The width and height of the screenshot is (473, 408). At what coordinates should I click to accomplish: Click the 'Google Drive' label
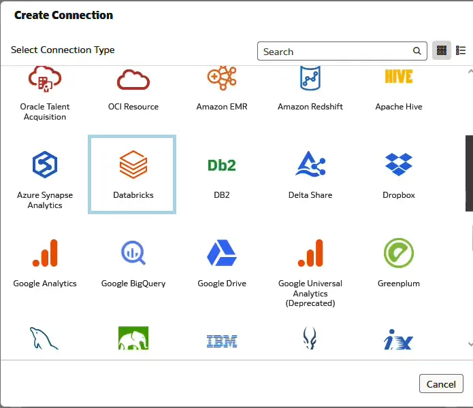[x=222, y=284]
